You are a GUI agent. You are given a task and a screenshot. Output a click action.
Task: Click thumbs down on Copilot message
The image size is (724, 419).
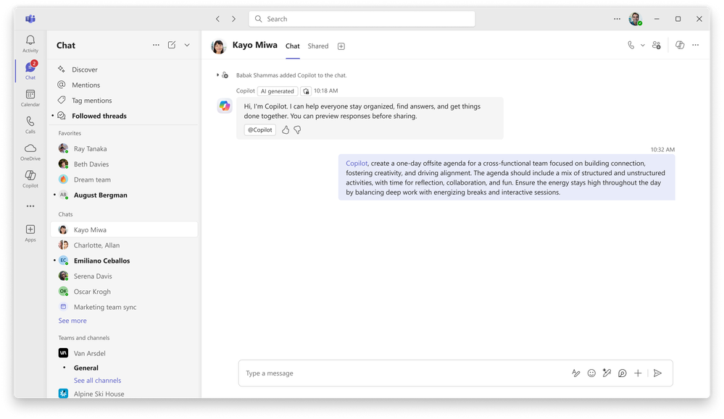click(297, 130)
